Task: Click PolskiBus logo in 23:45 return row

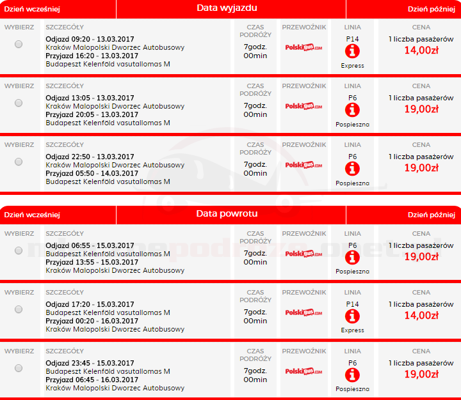Action: (303, 371)
